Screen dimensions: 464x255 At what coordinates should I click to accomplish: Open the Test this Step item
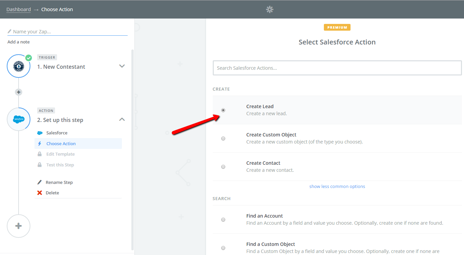click(78, 165)
